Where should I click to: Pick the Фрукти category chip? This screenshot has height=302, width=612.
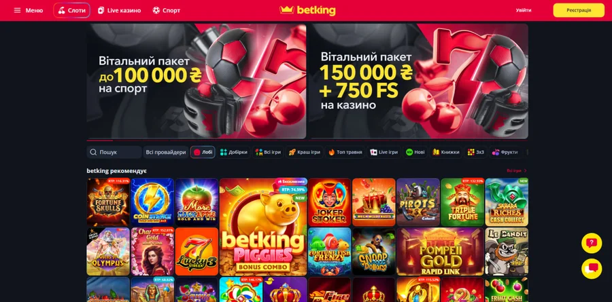tap(505, 153)
